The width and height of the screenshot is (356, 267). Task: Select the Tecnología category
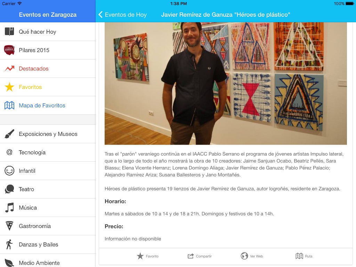(x=32, y=152)
